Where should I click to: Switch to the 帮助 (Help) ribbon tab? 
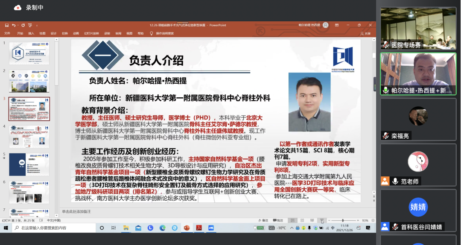coord(140,34)
